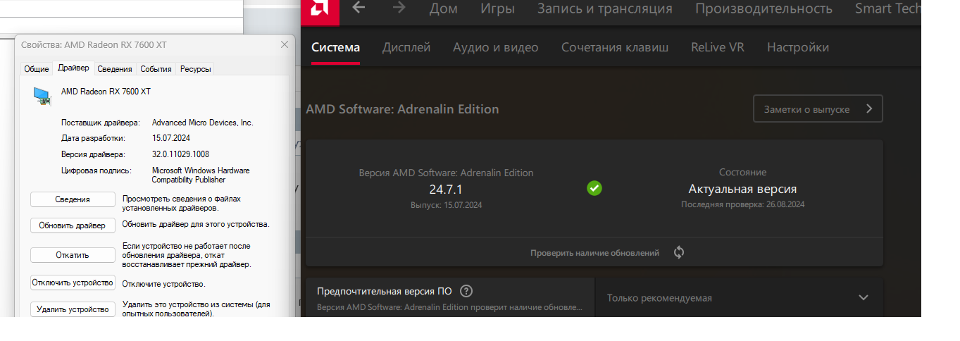This screenshot has height=341, width=960.
Task: Click the dialog title Свойства: AMD Radeon RX 7600 XT
Action: (94, 44)
